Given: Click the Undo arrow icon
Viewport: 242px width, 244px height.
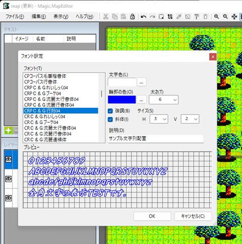Looking at the screenshot, I should pos(143,17).
